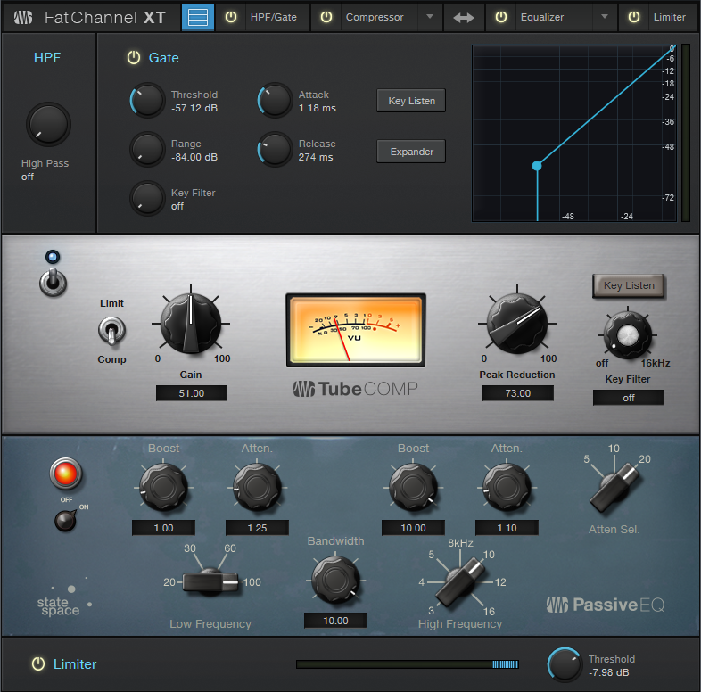Click the low Boost value field 1.00
Image resolution: width=701 pixels, height=692 pixels.
pyautogui.click(x=163, y=528)
